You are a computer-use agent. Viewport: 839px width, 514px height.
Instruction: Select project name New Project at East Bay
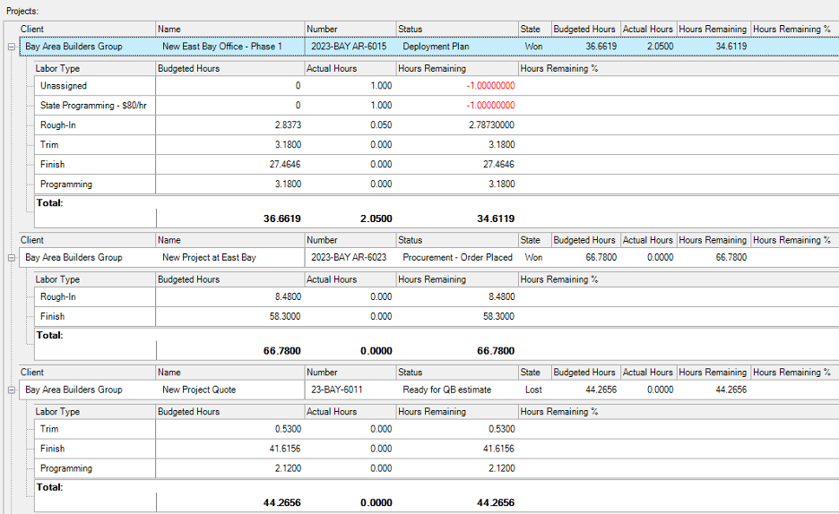click(x=209, y=258)
